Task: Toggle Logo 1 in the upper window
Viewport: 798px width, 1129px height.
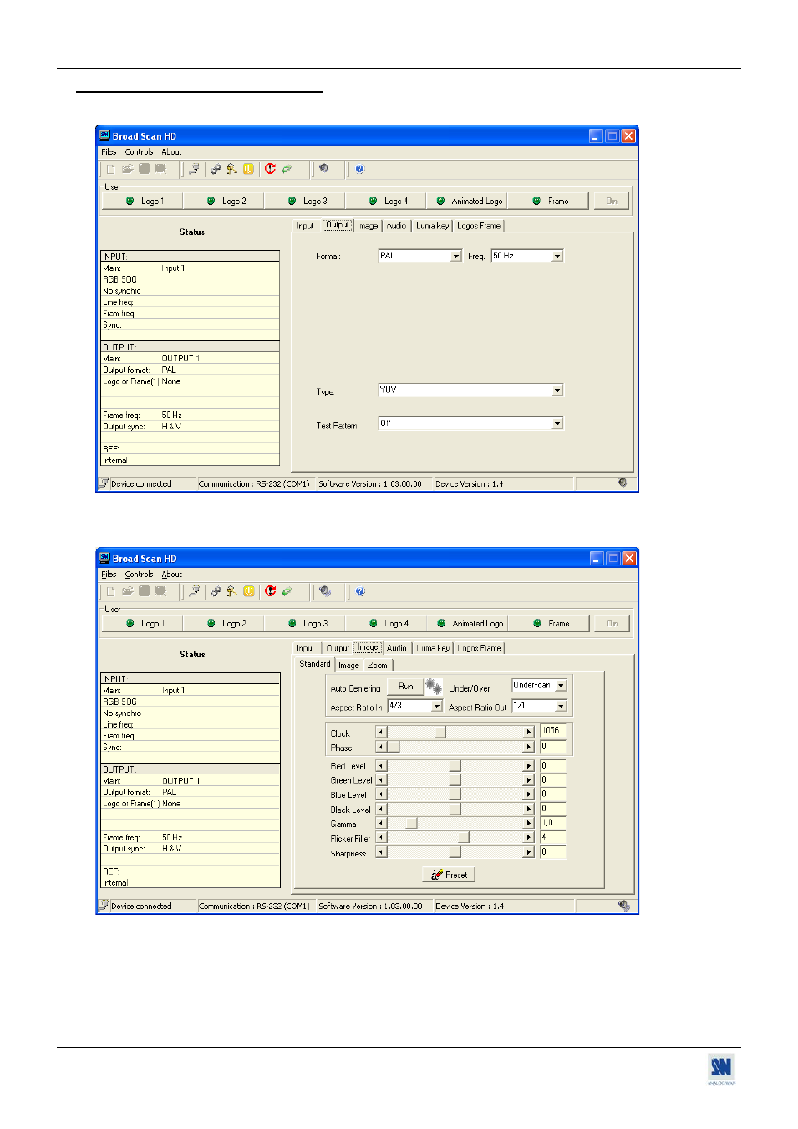Action: [144, 202]
